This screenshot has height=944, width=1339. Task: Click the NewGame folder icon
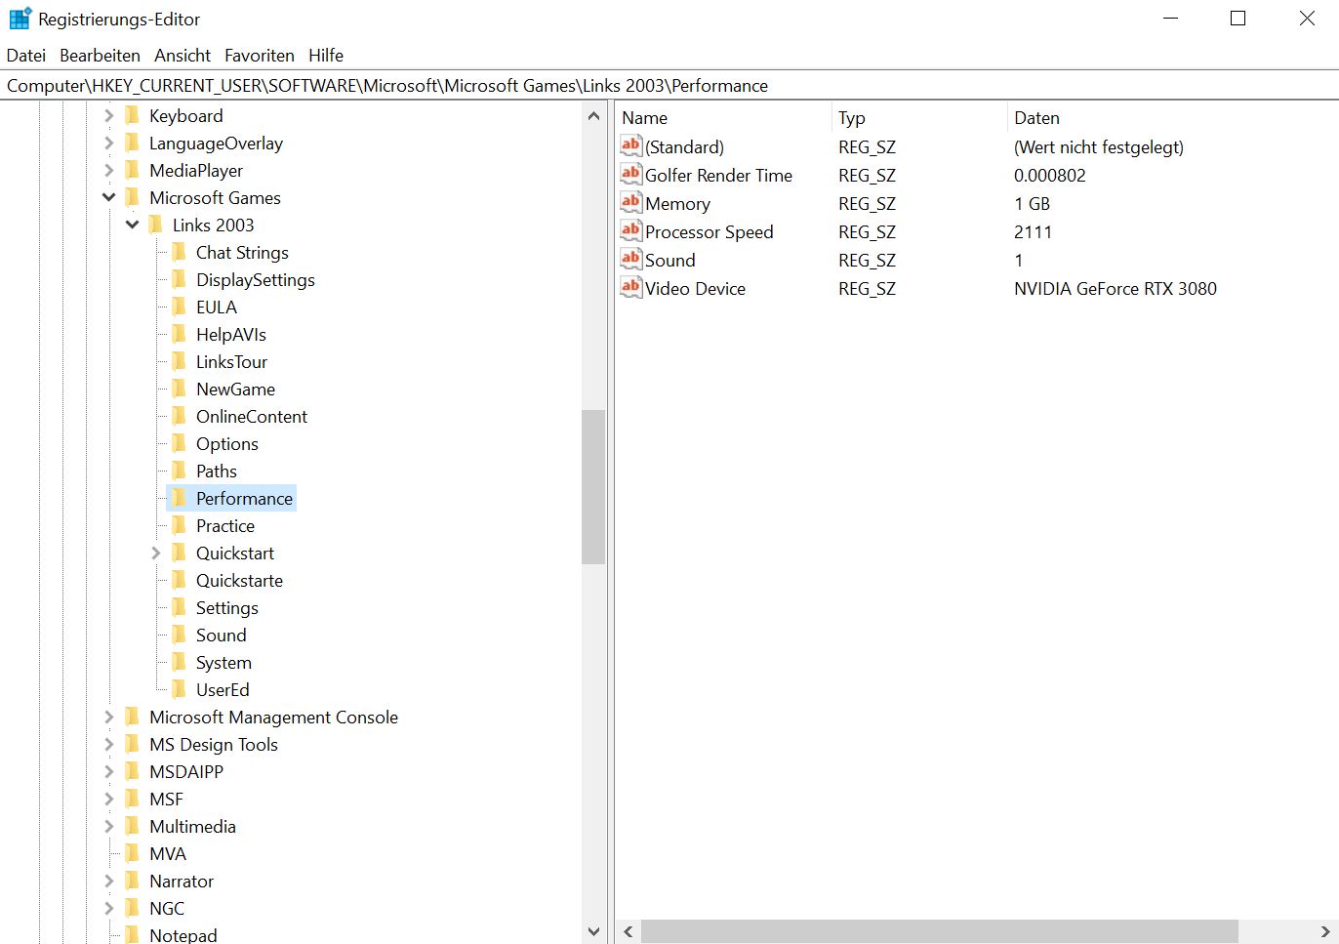point(180,389)
